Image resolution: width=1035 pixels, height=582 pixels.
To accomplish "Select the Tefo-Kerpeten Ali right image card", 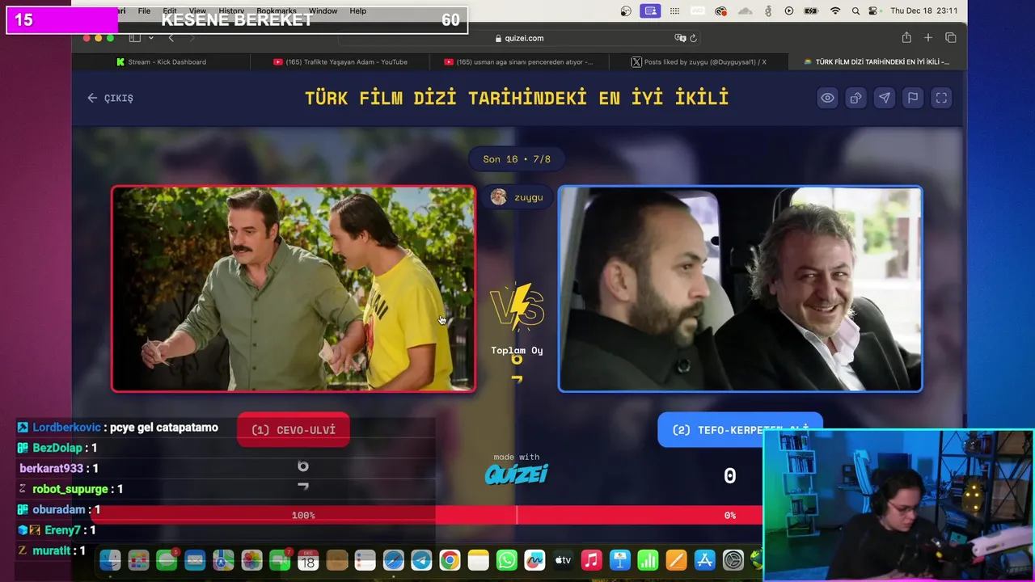I will pos(740,289).
